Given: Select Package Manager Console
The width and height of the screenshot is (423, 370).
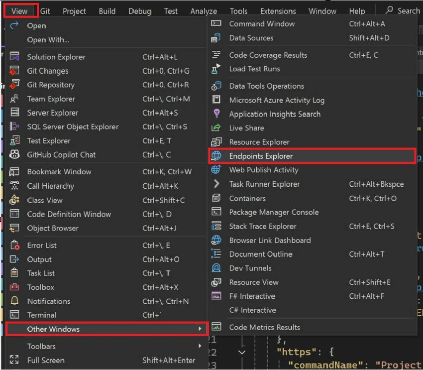Looking at the screenshot, I should 312,212.
